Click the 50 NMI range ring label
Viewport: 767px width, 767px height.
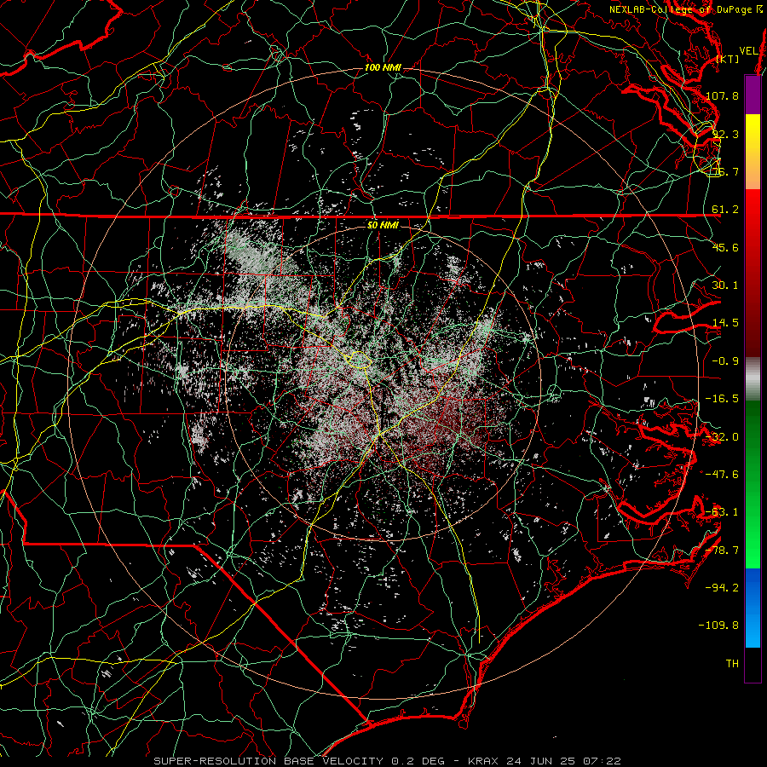(383, 225)
